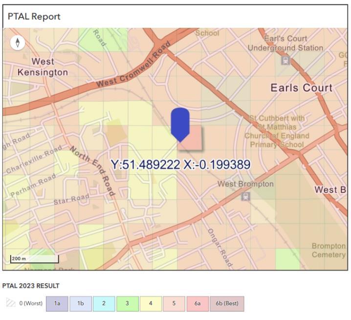This screenshot has width=351, height=320.
Task: Click the West Brompton station label
Action: [245, 184]
